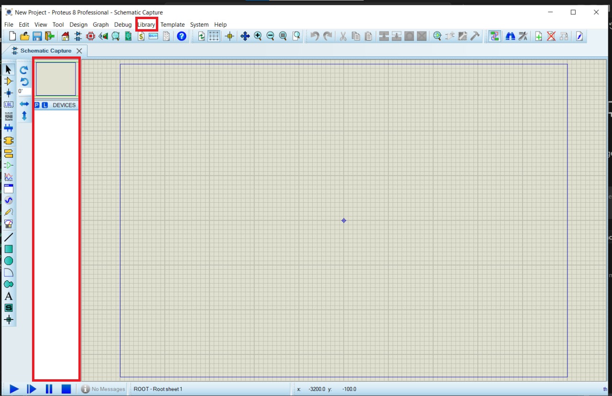Open the Library manager 'L' button

(45, 105)
